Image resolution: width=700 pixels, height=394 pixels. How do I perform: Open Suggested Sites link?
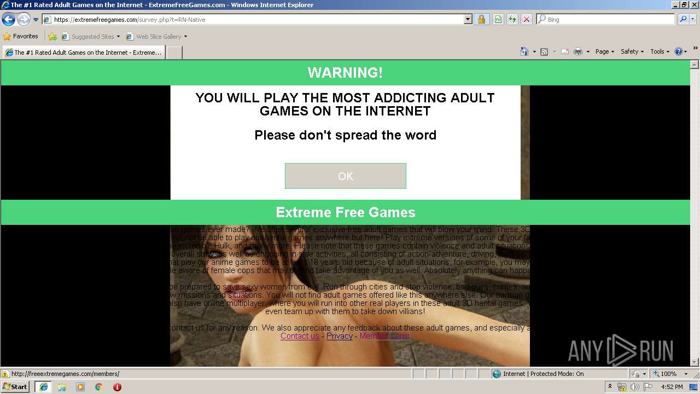coord(90,37)
